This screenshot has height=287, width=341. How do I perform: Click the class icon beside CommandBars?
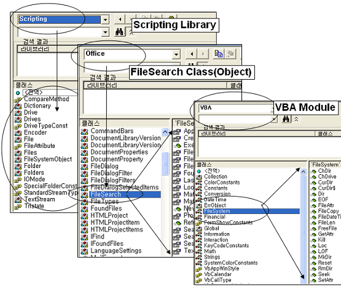click(x=84, y=132)
